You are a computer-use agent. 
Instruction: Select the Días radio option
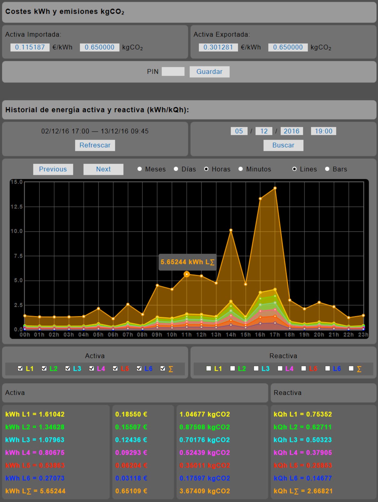click(x=176, y=169)
